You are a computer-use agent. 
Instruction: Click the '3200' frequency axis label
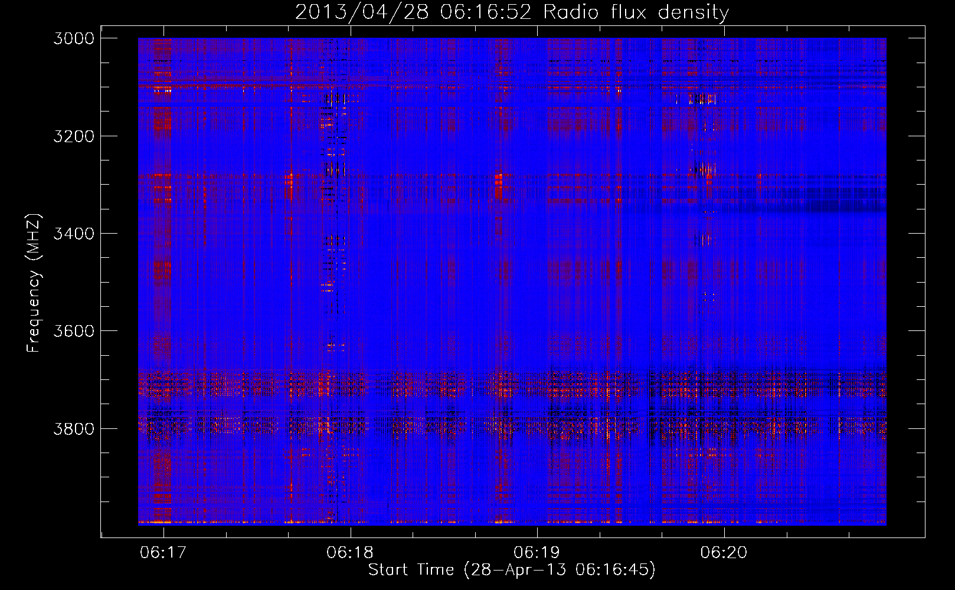point(74,136)
